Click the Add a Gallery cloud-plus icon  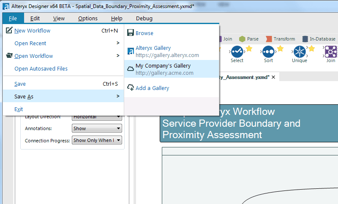tap(131, 87)
